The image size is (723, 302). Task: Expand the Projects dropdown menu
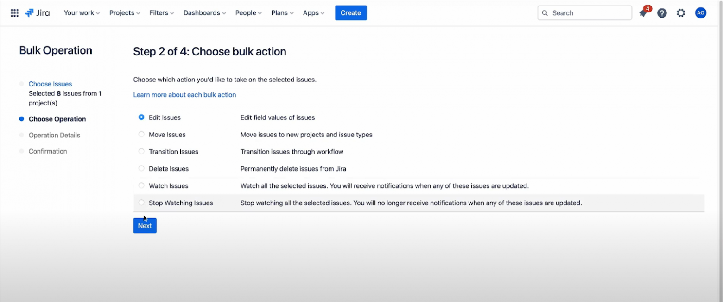pos(124,13)
